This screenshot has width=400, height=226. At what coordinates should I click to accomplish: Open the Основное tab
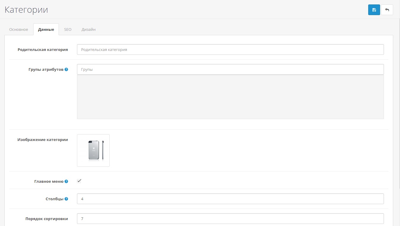(x=18, y=30)
